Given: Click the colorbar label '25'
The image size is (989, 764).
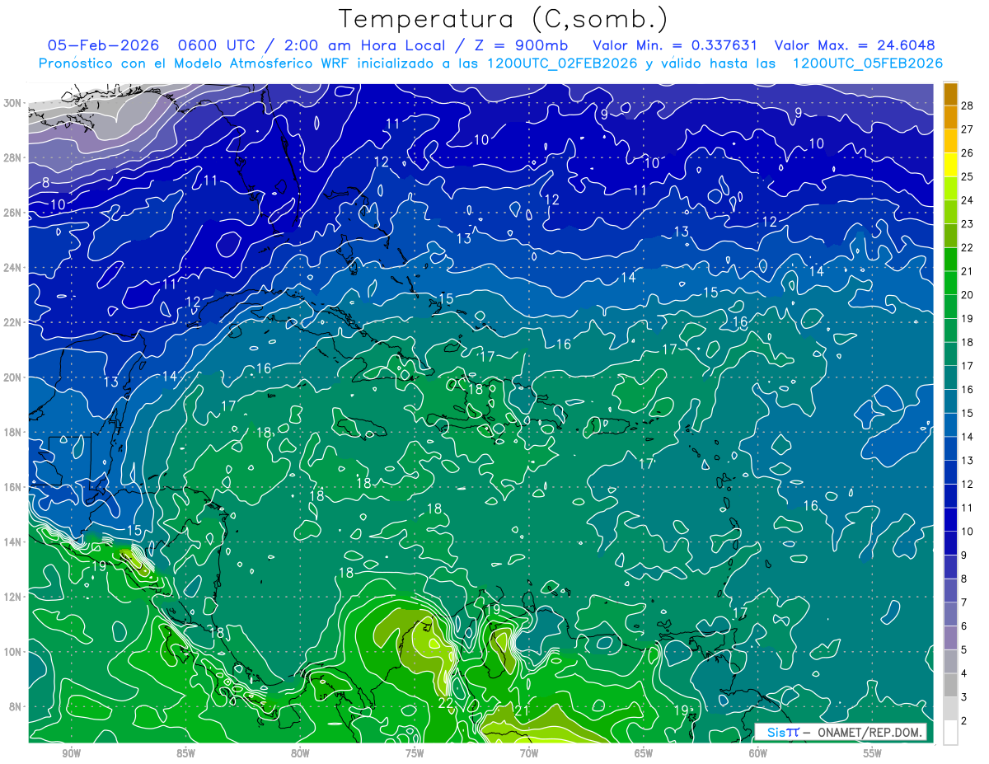Looking at the screenshot, I should pyautogui.click(x=968, y=176).
